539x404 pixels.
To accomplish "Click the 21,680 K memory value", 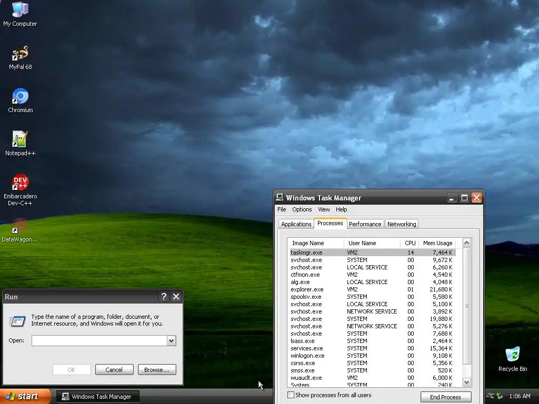I will point(441,289).
